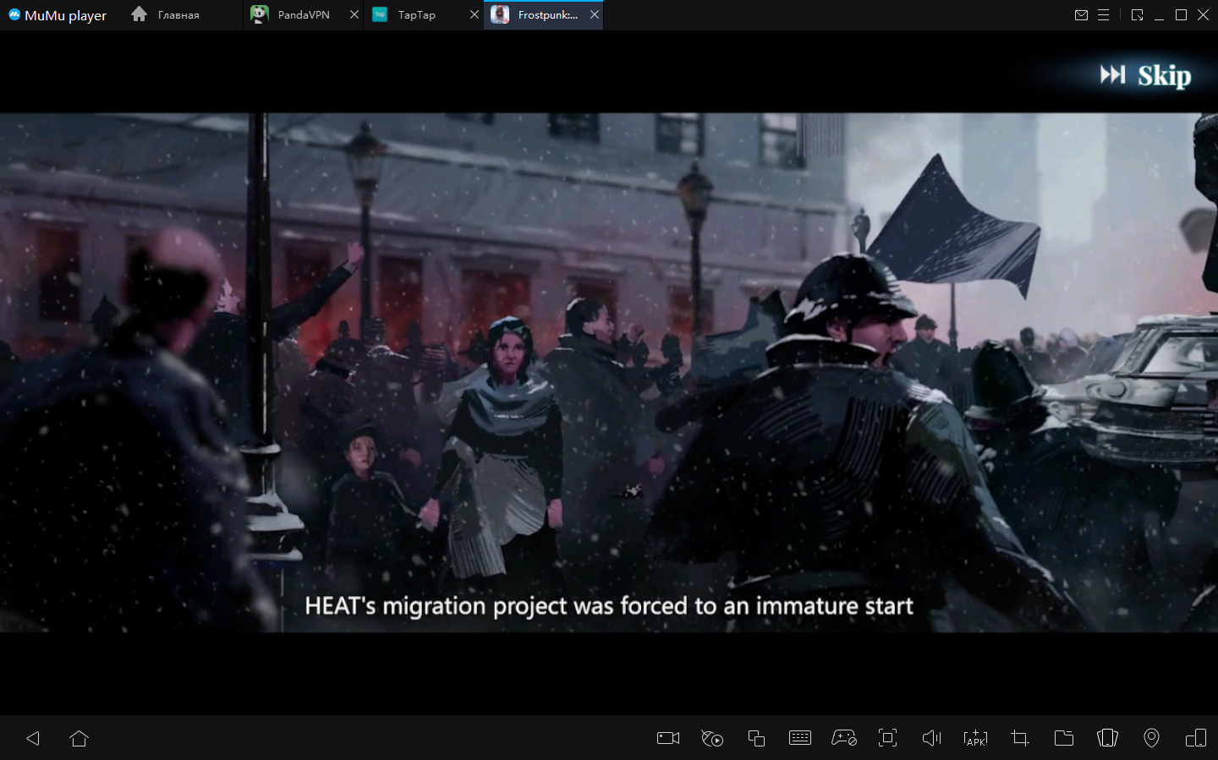Open the operation recorder (macro) tool

click(x=712, y=738)
